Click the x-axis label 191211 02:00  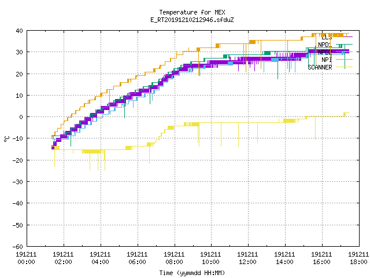[x=63, y=258]
